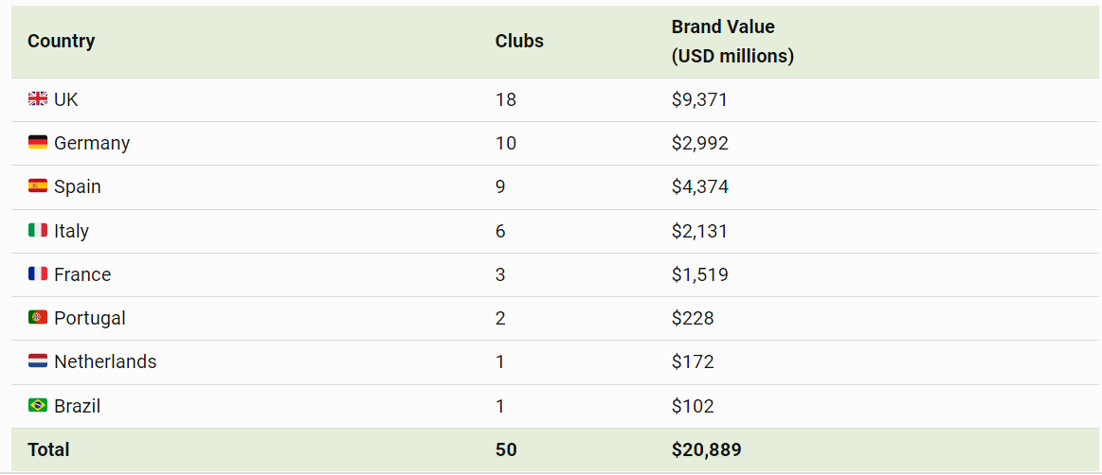
Task: Click the Italy flag icon
Action: [38, 231]
